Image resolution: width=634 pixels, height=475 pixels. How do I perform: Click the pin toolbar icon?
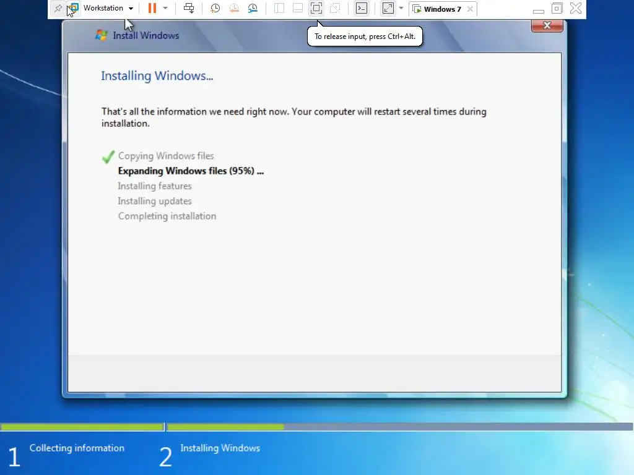58,8
